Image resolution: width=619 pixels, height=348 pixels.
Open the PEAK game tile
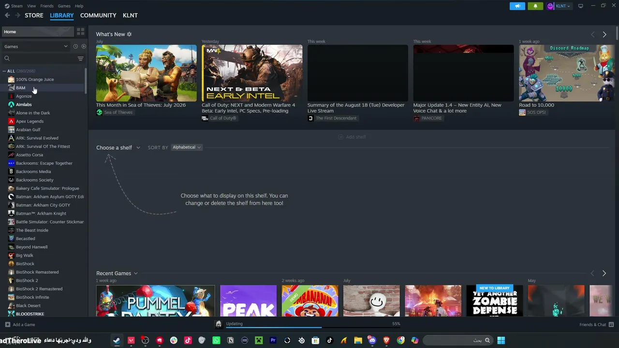coord(248,301)
